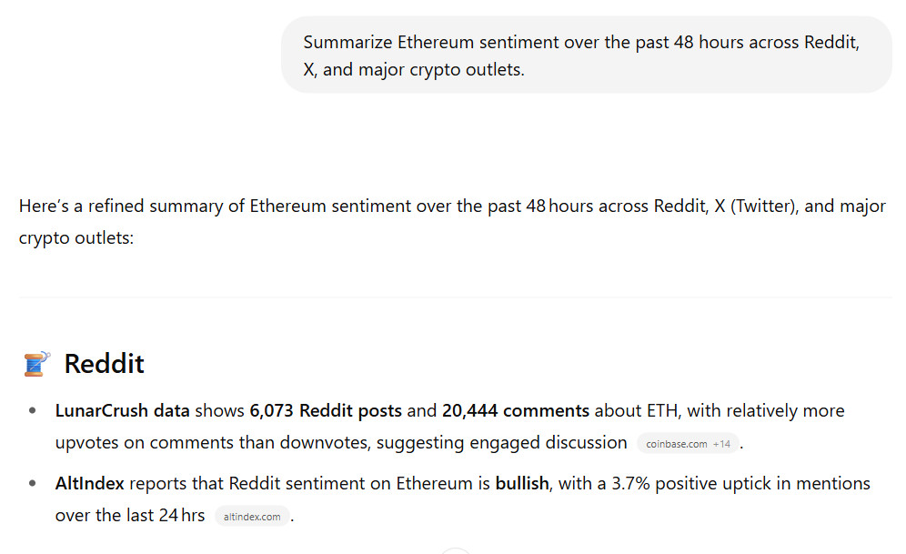Click the bold 6,073 Reddit posts text
The width and height of the screenshot is (906, 554).
pos(326,411)
